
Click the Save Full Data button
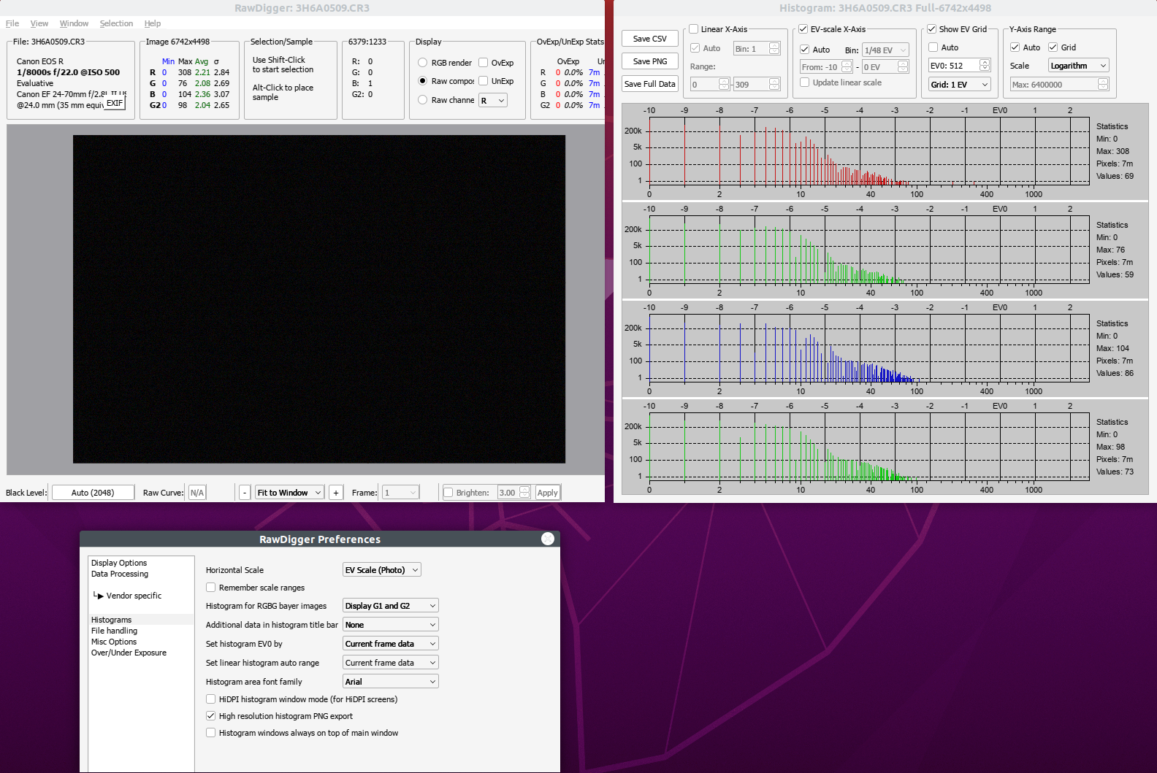click(649, 84)
